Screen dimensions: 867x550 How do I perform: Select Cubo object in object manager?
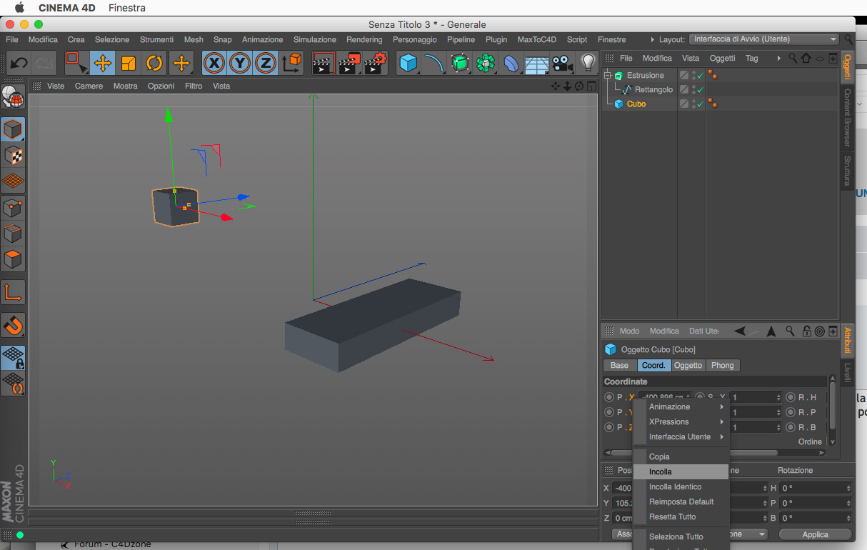(636, 104)
